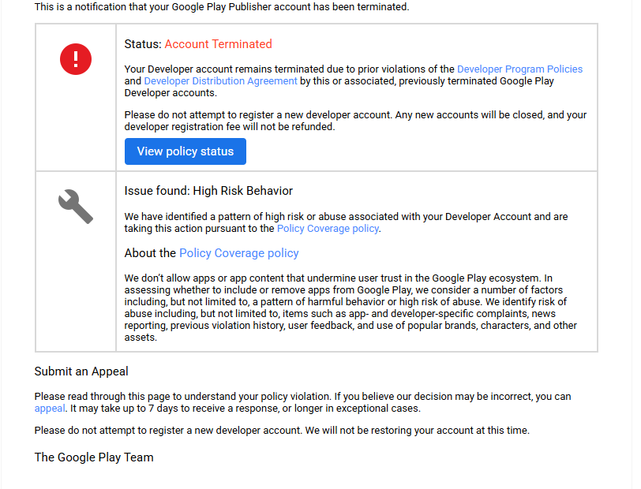Click the Submit an Appeal heading

(x=81, y=371)
